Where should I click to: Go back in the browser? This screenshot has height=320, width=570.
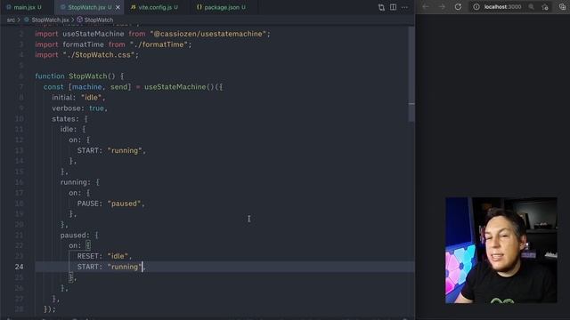(426, 7)
